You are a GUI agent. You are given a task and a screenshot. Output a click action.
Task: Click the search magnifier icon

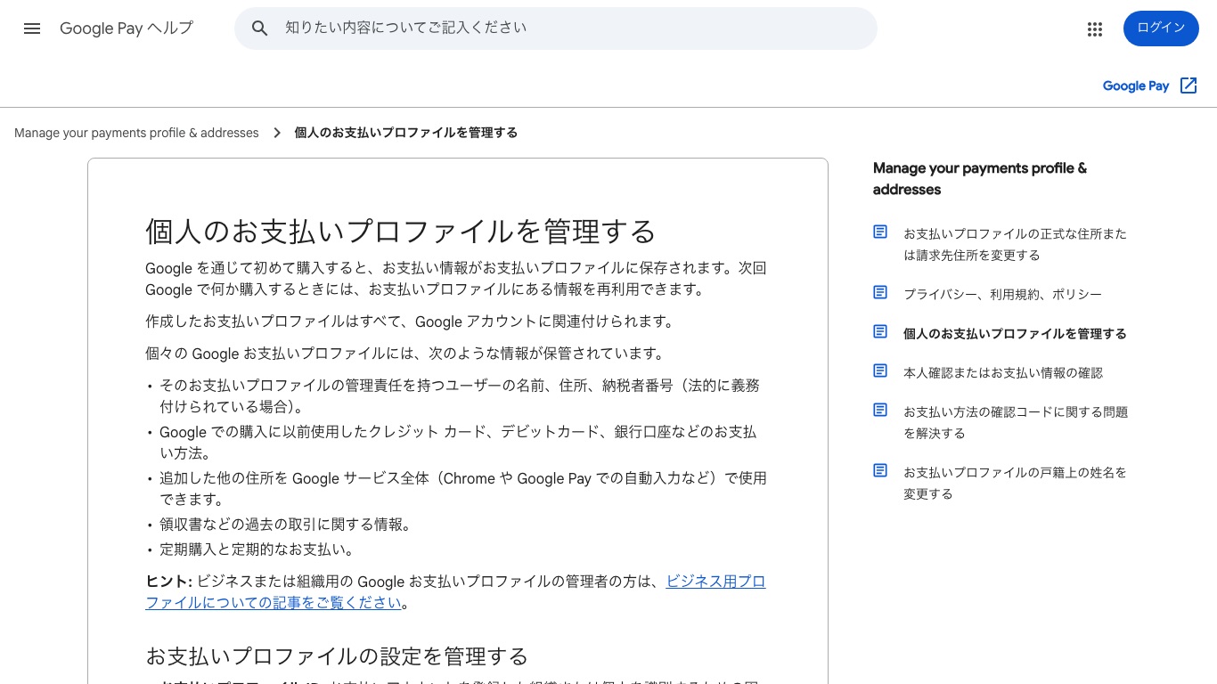click(x=260, y=28)
